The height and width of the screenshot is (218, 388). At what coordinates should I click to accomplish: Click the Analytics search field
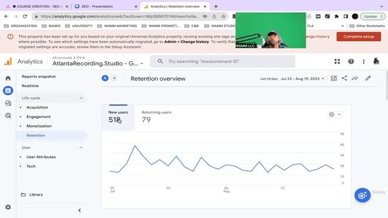(222, 61)
